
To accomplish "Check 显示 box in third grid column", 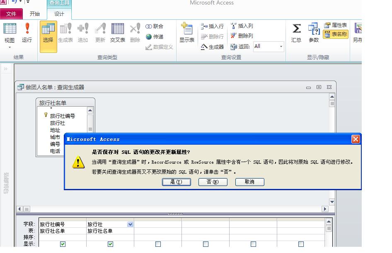I will click(x=158, y=244).
